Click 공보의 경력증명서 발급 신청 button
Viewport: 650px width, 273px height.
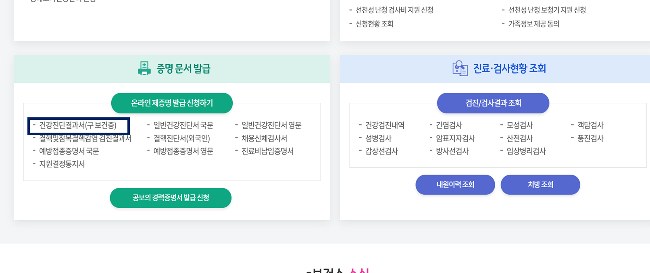pyautogui.click(x=171, y=198)
